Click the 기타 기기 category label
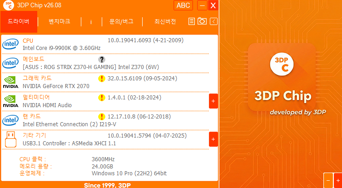The height and width of the screenshot is (188, 342). click(x=35, y=135)
